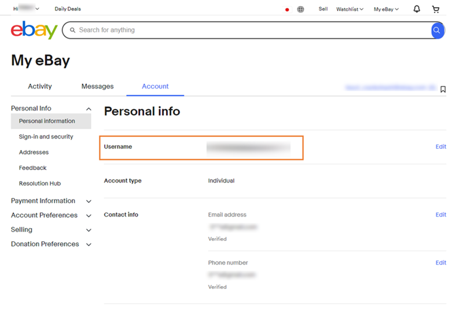
Task: Click the eBay logo
Action: click(x=34, y=30)
